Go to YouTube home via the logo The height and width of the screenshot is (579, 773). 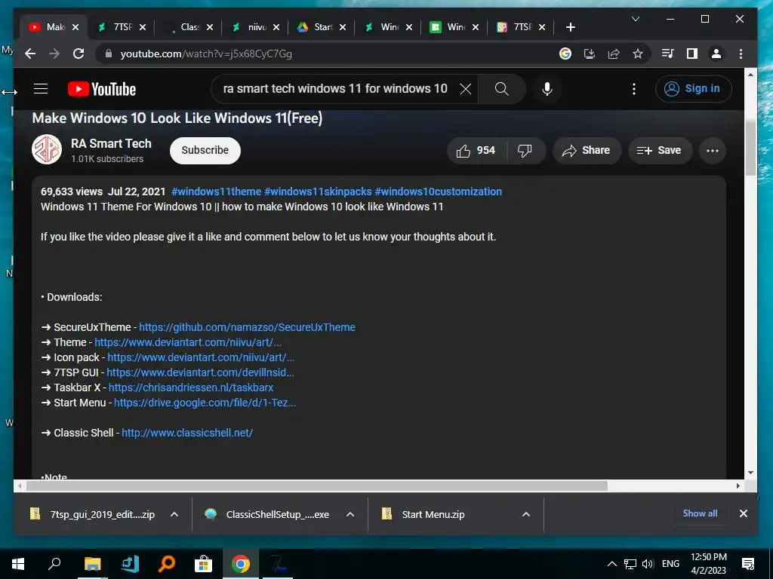(x=102, y=89)
